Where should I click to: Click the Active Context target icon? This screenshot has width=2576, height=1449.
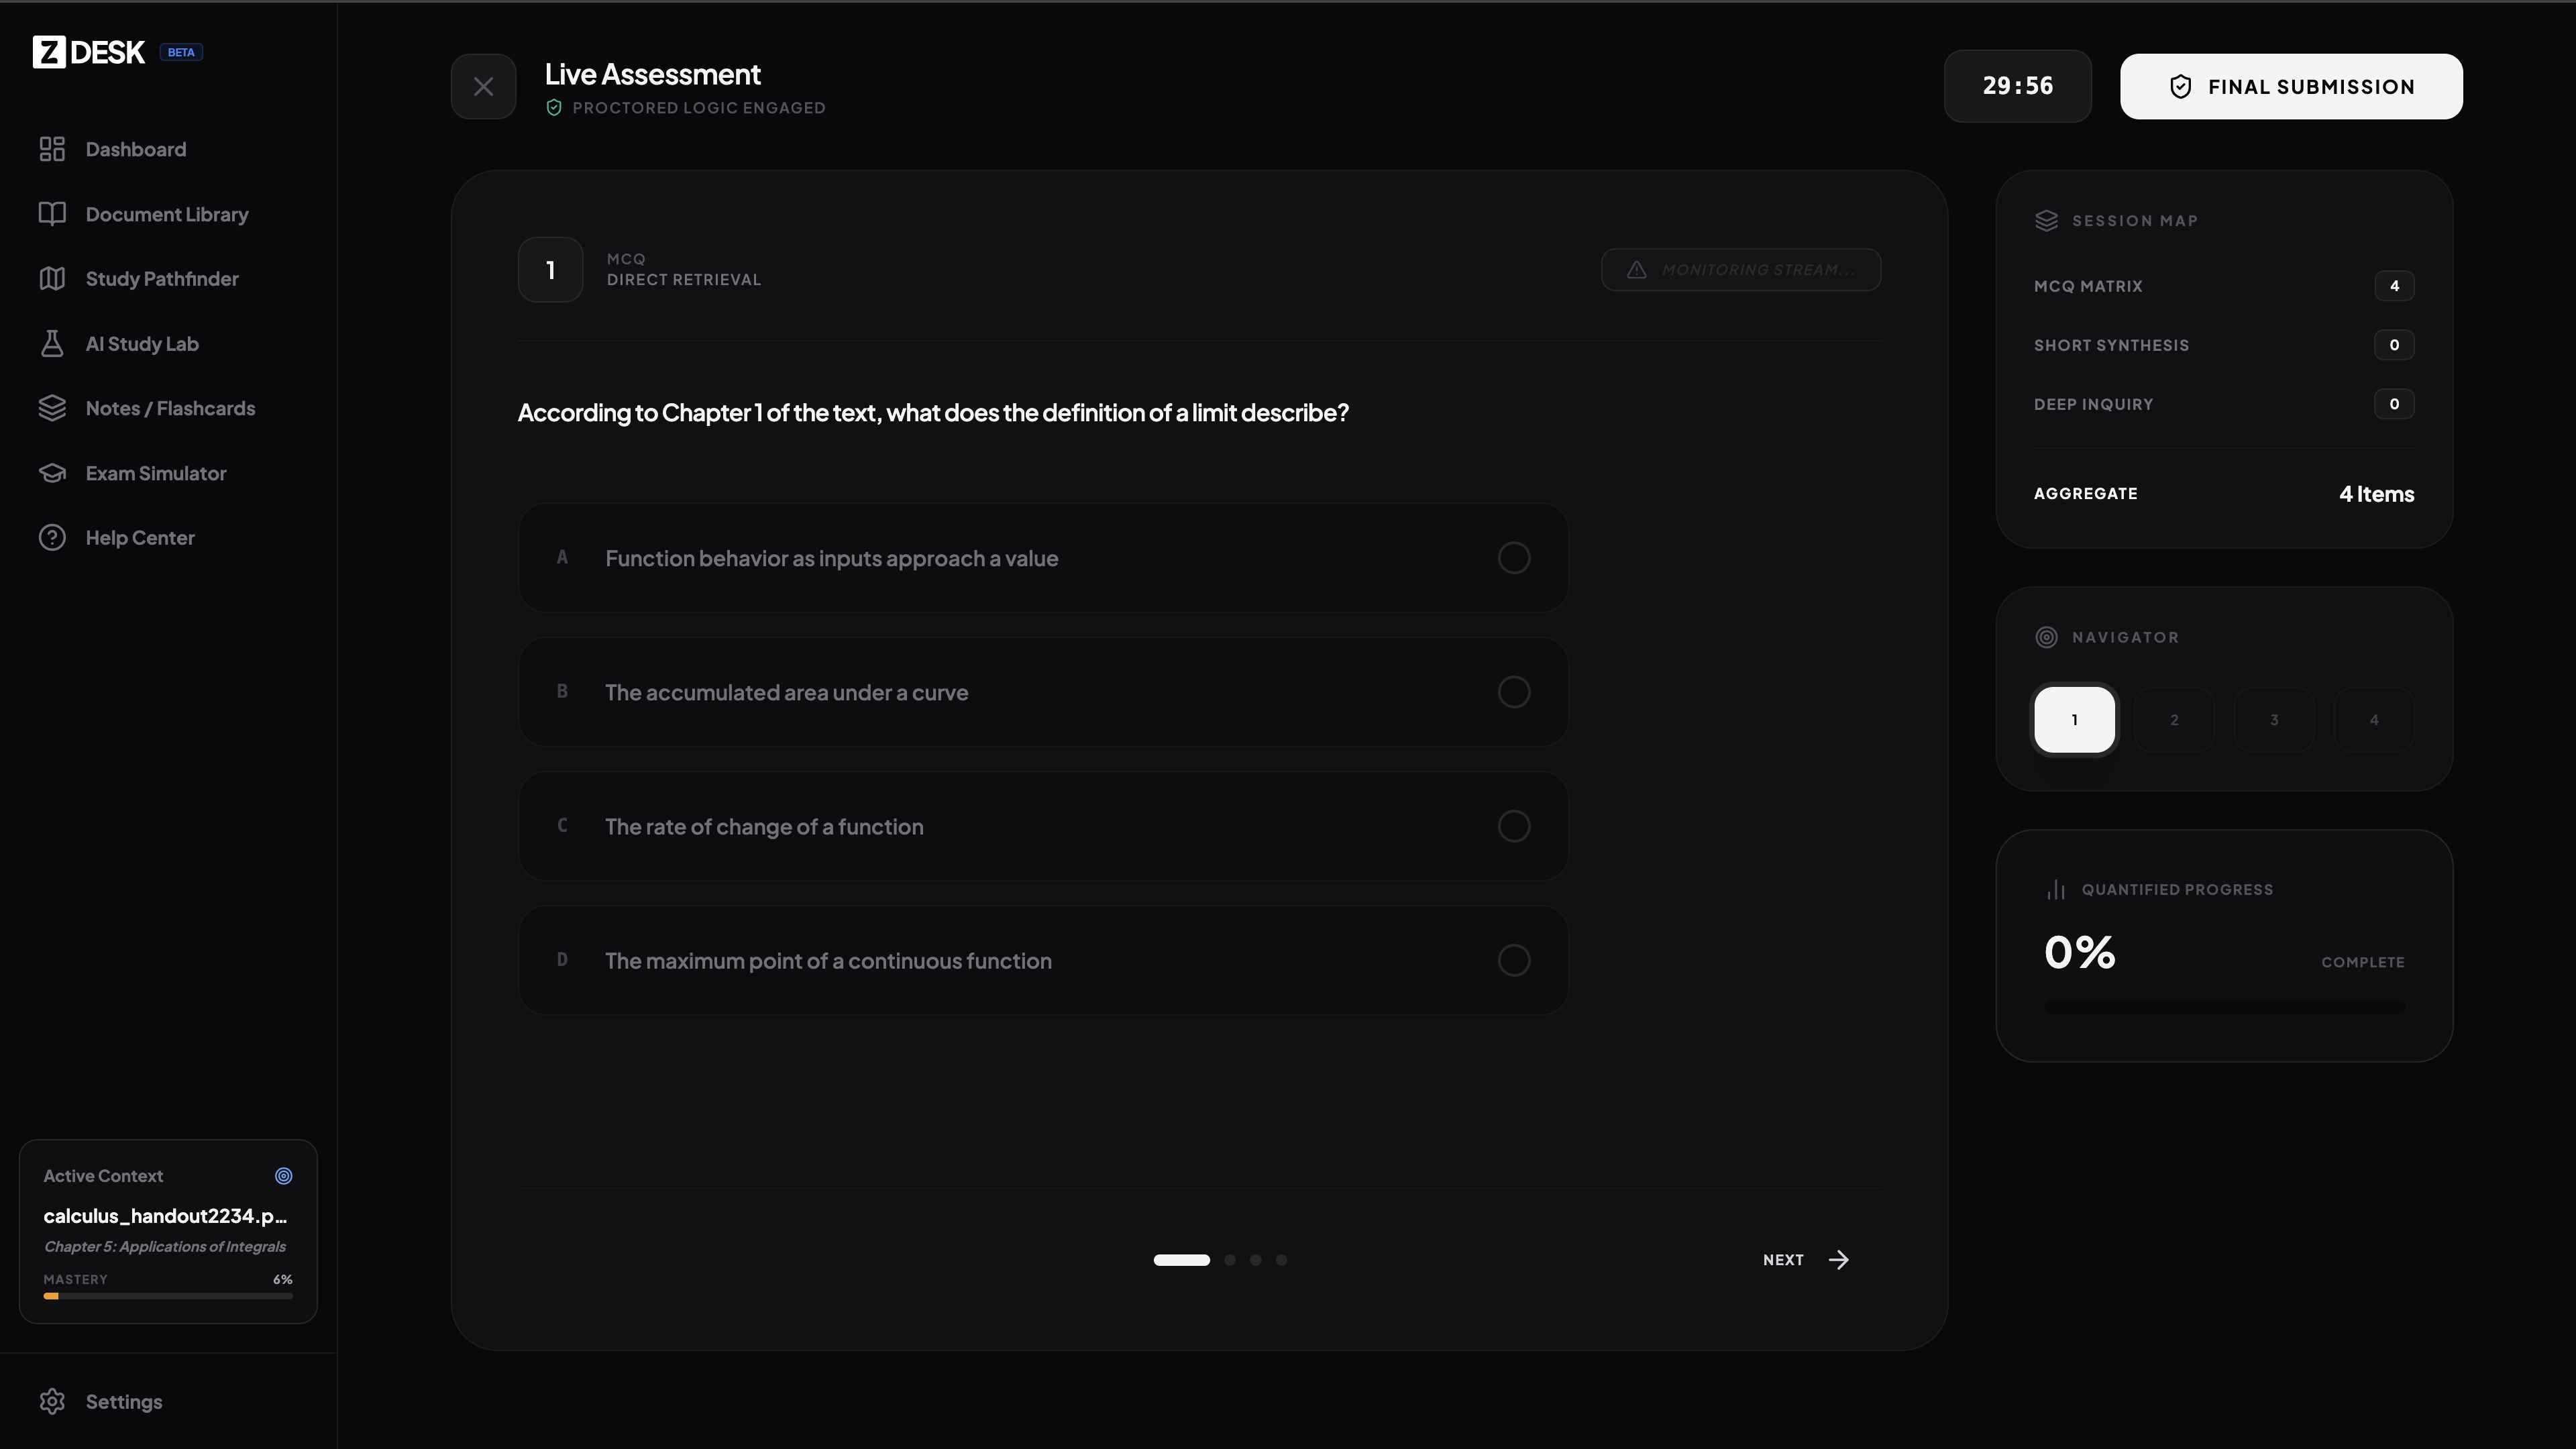pos(284,1176)
